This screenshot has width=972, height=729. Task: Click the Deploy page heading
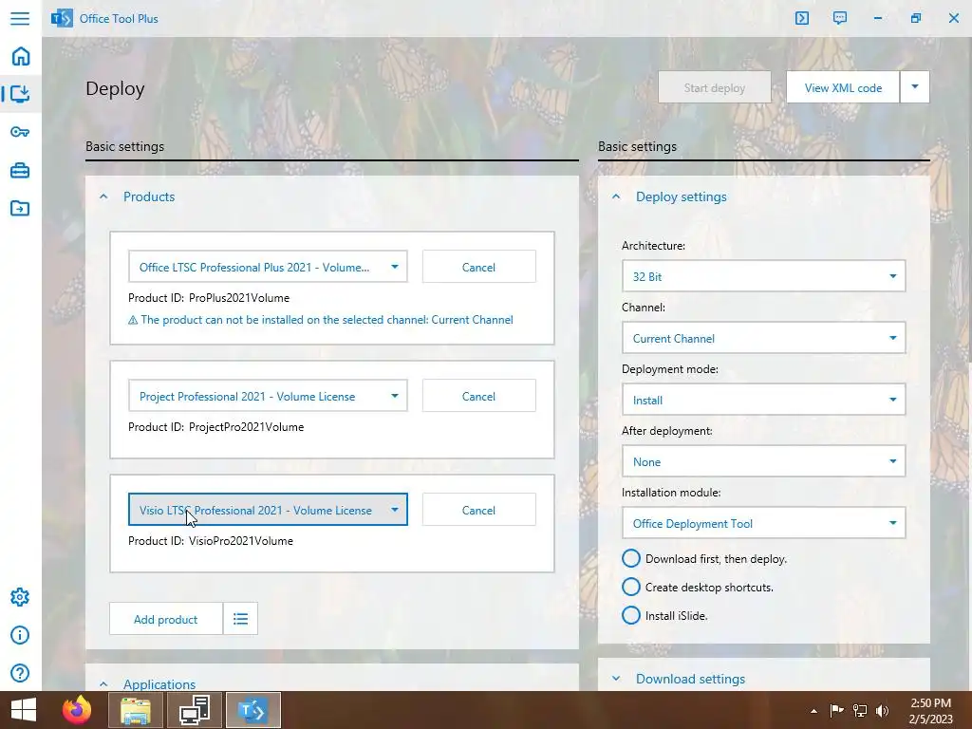(115, 88)
